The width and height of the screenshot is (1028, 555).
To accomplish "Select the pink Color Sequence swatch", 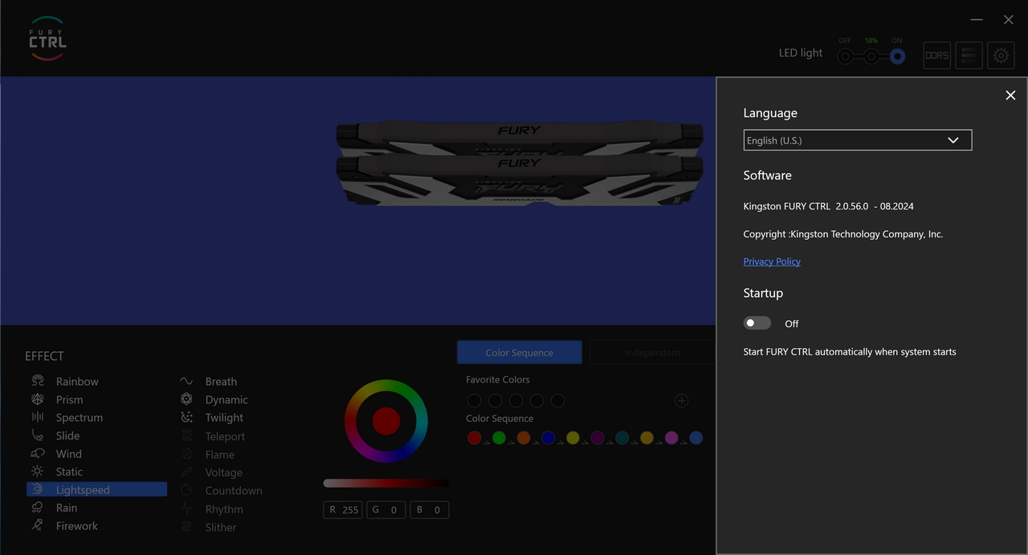I will (671, 437).
